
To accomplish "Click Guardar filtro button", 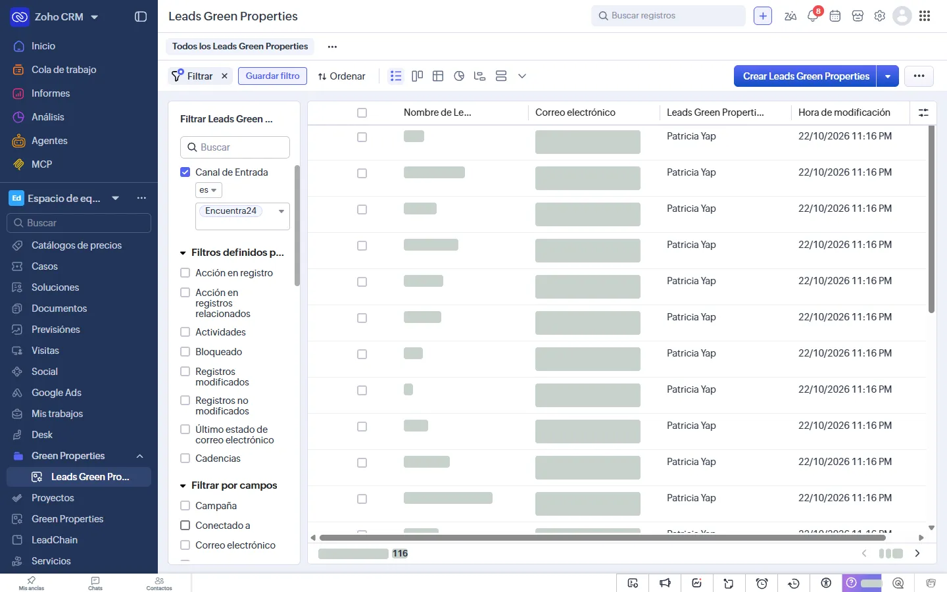I will point(272,76).
